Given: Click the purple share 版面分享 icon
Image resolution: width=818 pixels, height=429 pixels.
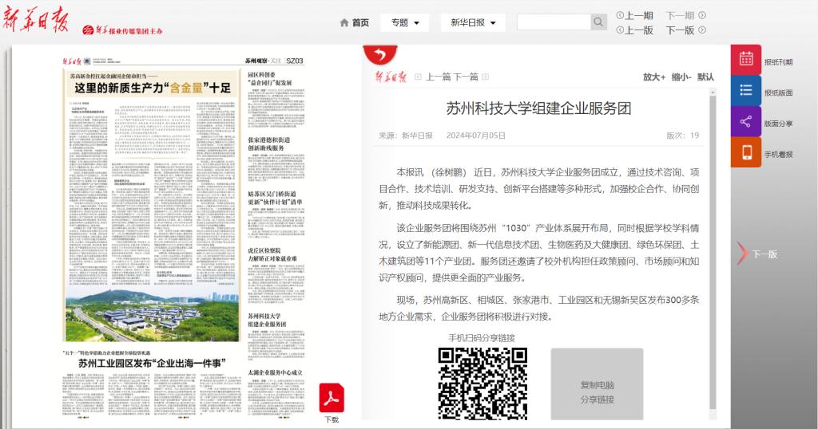Looking at the screenshot, I should pyautogui.click(x=746, y=122).
